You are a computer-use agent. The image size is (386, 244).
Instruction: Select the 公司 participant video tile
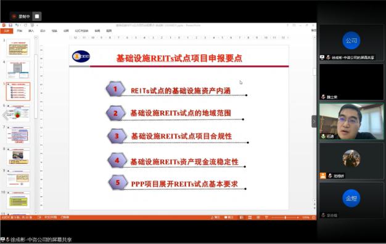tap(351, 42)
